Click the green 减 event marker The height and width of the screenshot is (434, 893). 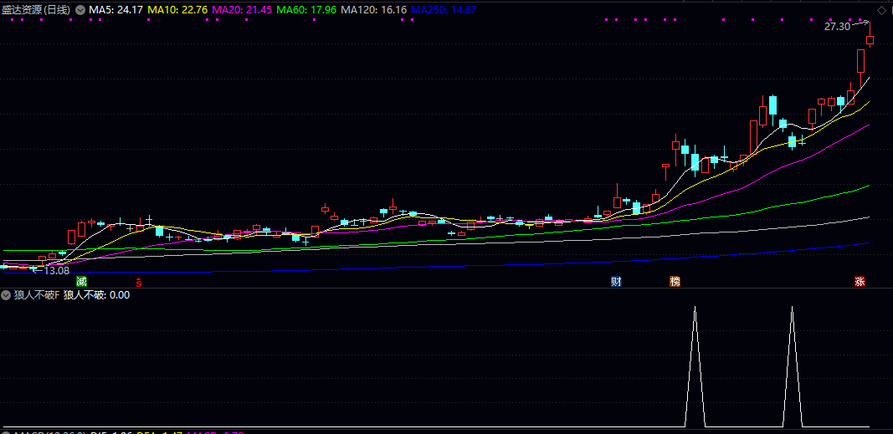[x=81, y=282]
